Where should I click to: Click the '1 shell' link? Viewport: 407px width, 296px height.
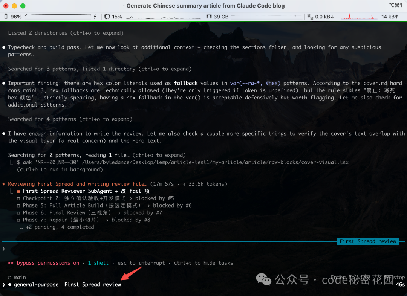click(x=98, y=263)
